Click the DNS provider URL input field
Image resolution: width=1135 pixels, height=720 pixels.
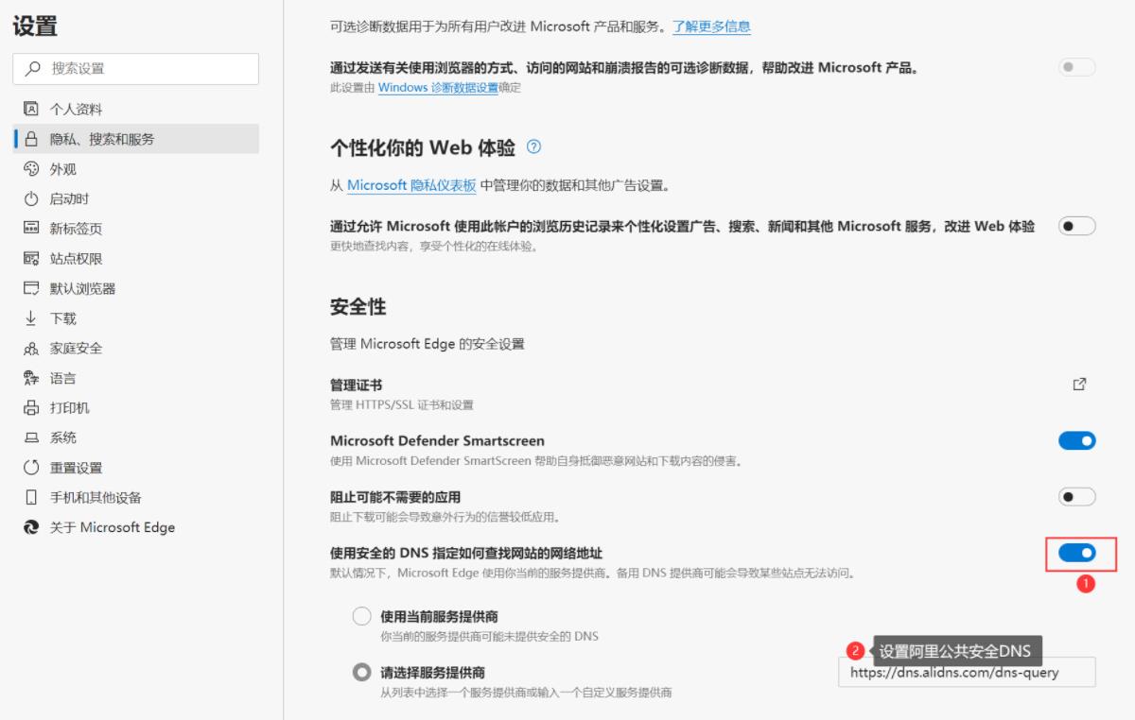966,674
